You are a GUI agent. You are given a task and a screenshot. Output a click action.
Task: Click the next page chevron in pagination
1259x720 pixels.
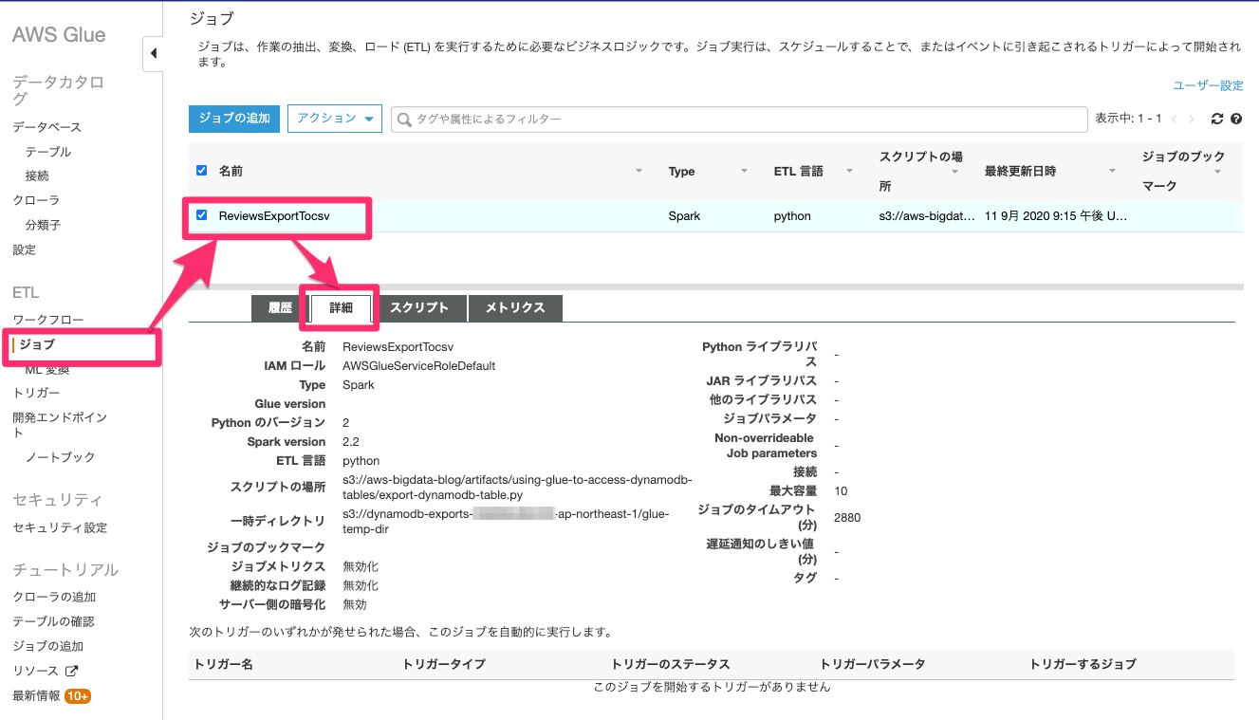click(x=1193, y=119)
